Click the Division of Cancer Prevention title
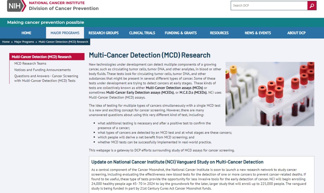Image resolution: width=324 pixels, height=193 pixels. click(x=64, y=8)
